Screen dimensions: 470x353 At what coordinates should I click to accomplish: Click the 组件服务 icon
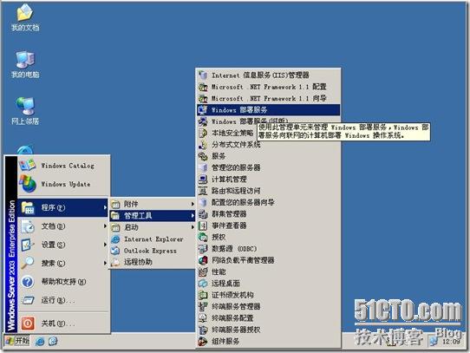203,341
